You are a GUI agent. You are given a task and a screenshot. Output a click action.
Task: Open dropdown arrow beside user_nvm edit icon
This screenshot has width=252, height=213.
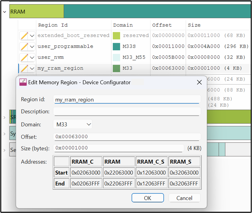click(x=32, y=57)
